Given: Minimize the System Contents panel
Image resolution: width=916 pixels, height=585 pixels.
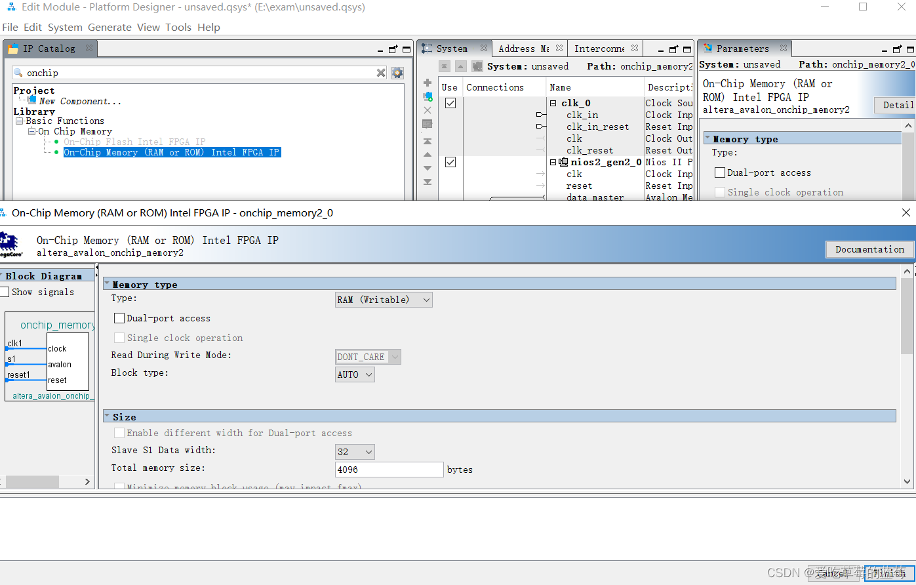Looking at the screenshot, I should (661, 50).
